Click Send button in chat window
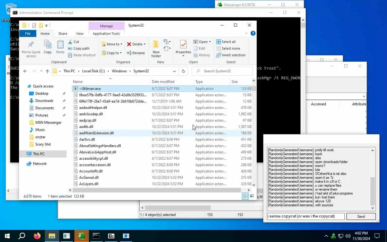The image size is (387, 242). (x=361, y=216)
